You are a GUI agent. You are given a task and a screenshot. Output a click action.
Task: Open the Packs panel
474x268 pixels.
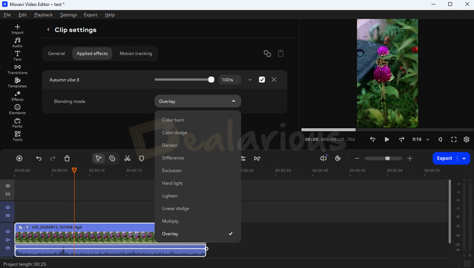[17, 123]
